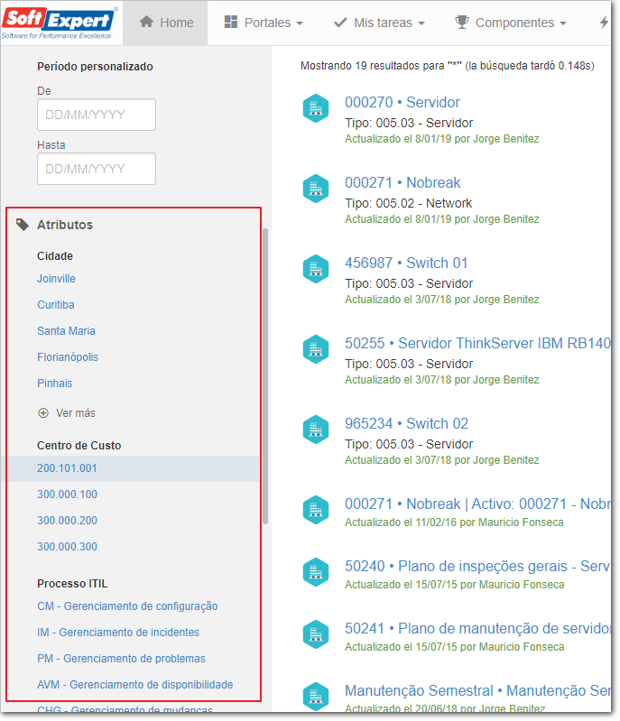Open result 456987 • Switch 01
This screenshot has height=721, width=620.
tap(406, 263)
